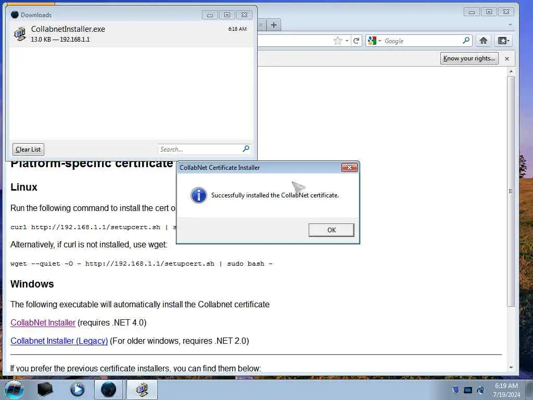Viewport: 533px width, 400px height.
Task: Click the Windows heading on the page
Action: pos(32,284)
